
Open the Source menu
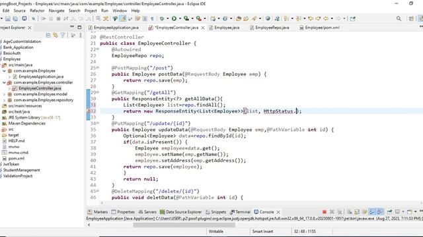pyautogui.click(x=20, y=11)
